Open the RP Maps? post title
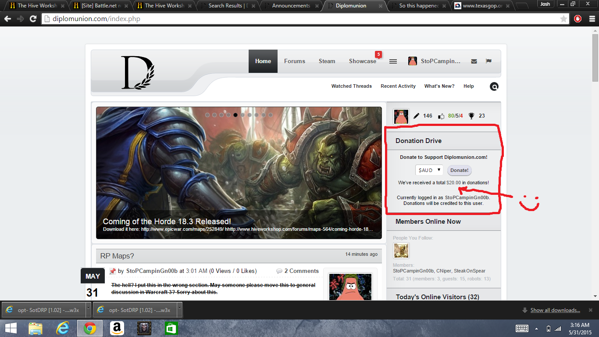Image resolution: width=599 pixels, height=337 pixels. pos(117,256)
